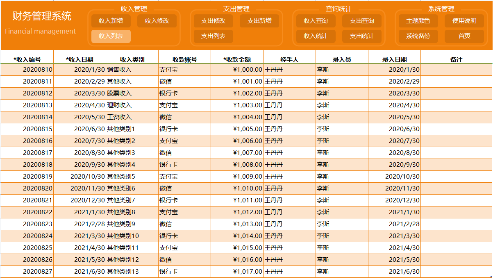Click the empty 备注 cell in first row
Image resolution: width=493 pixels, height=279 pixels.
tap(456, 70)
